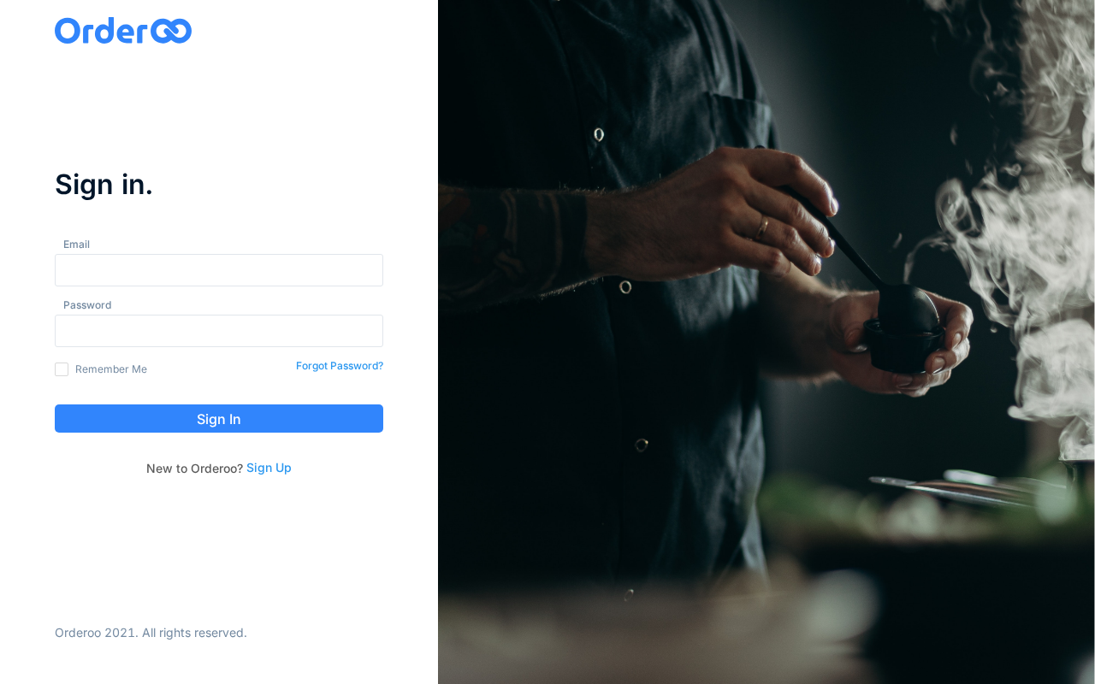Enable the Remember Me checkbox
The image size is (1095, 684).
click(x=62, y=369)
